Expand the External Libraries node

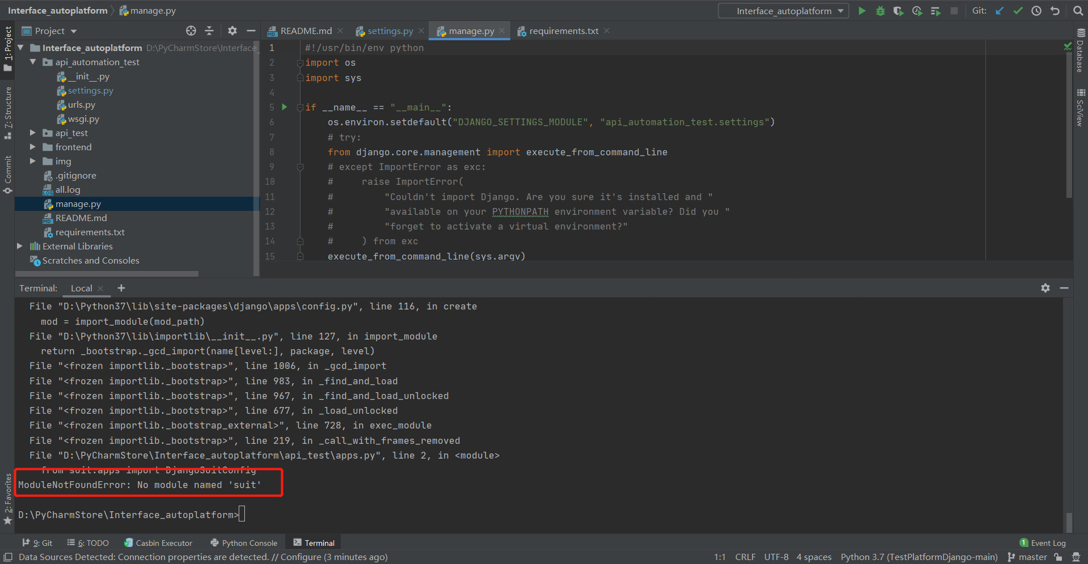pos(20,246)
